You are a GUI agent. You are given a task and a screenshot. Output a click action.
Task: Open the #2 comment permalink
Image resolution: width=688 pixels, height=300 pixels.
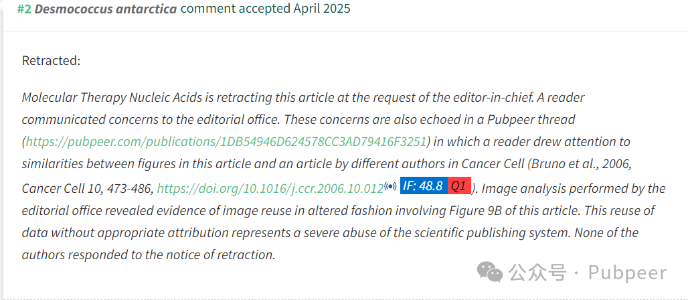[24, 9]
